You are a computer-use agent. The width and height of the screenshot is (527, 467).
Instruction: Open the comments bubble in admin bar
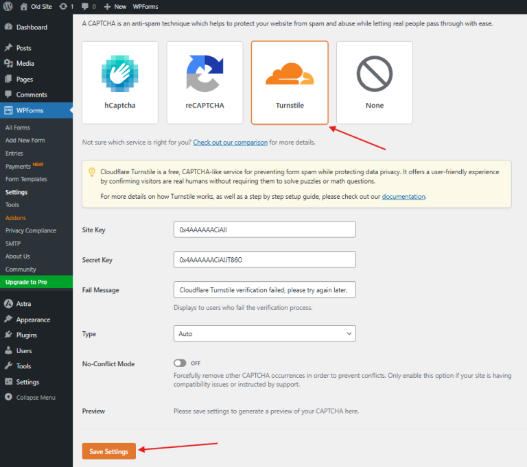(x=85, y=6)
